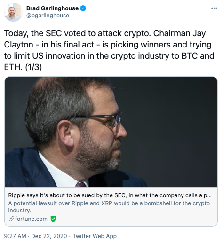Click 'ETH.' in the tweet's last line
Image resolution: width=223 pixels, height=242 pixels.
[13, 67]
